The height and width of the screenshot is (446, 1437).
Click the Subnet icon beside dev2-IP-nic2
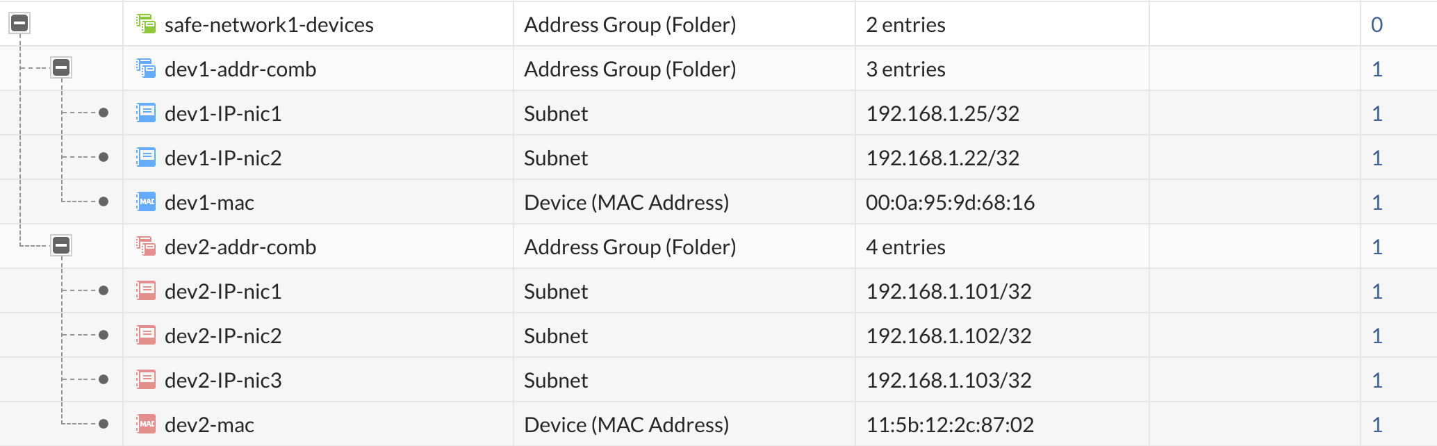coord(145,336)
